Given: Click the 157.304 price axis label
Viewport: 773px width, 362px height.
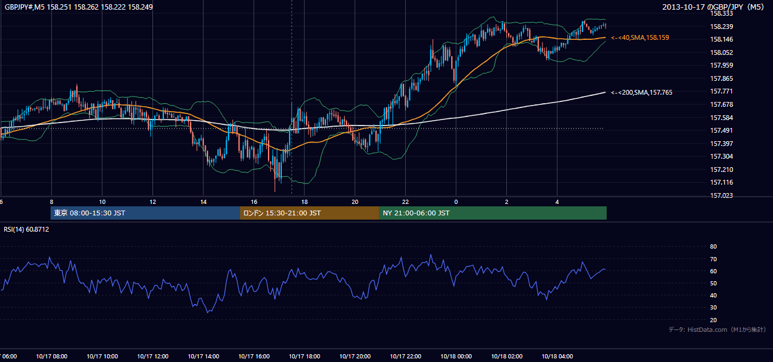Looking at the screenshot, I should [722, 156].
